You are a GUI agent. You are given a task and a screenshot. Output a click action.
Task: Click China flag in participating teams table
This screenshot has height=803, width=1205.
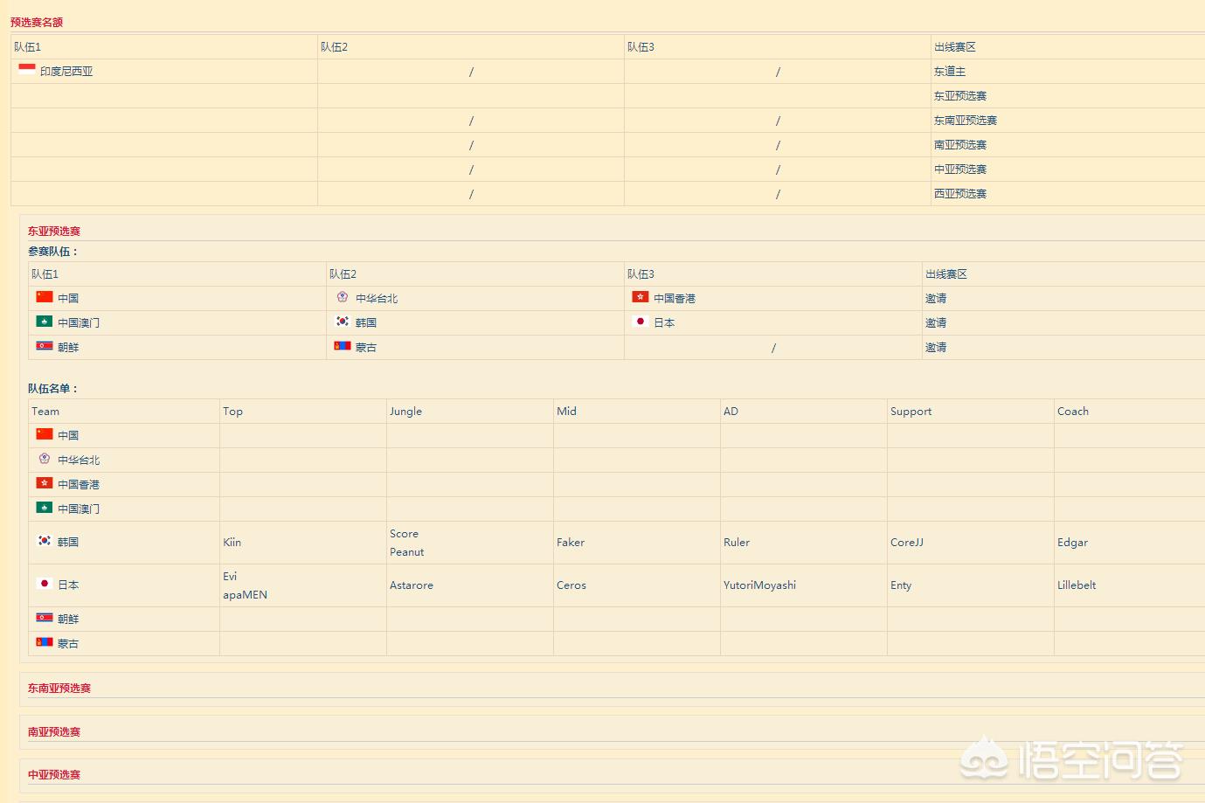[x=45, y=297]
